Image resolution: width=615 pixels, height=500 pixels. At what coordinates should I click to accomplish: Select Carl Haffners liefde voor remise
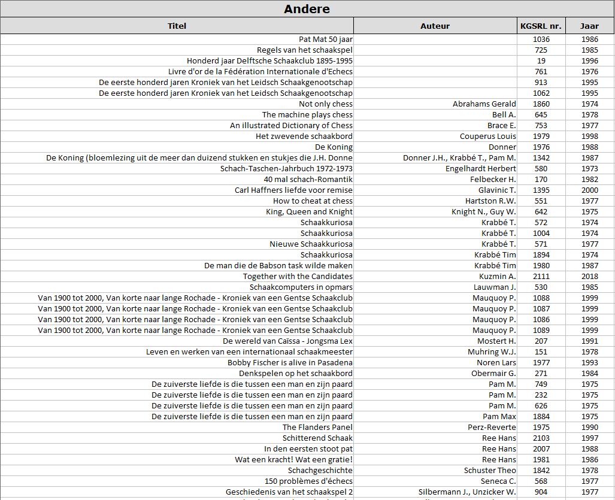point(293,190)
